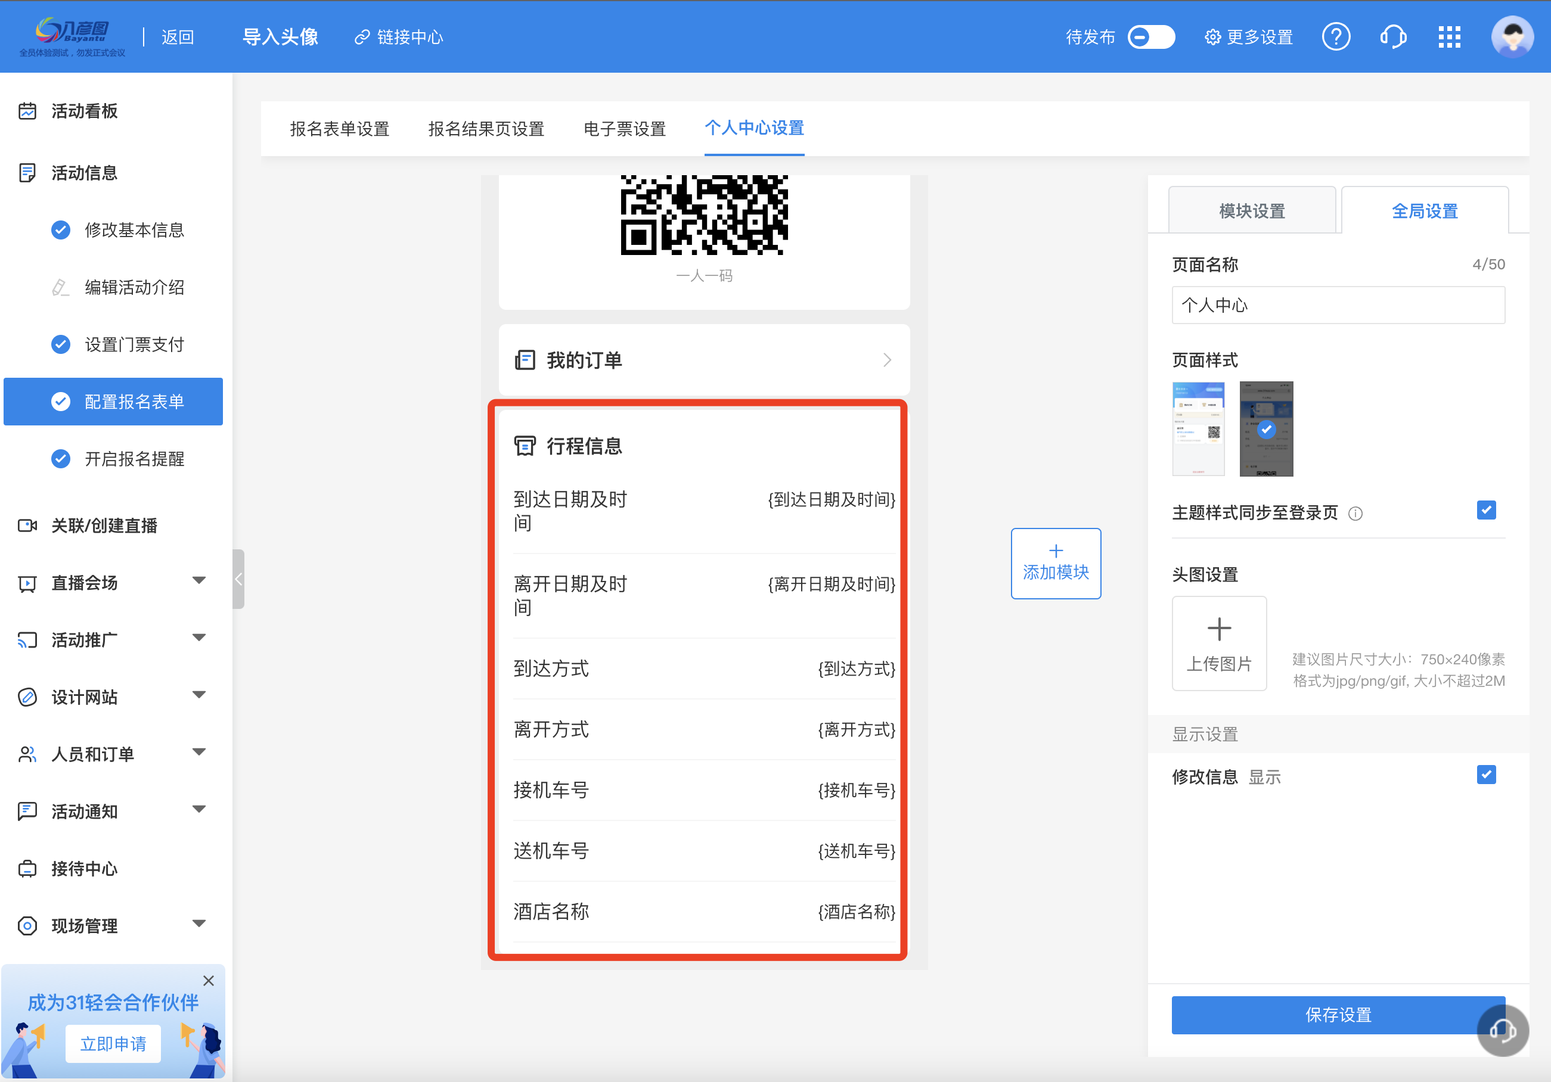This screenshot has height=1082, width=1551.
Task: Close the 成为31轻会合作伙伴 banner
Action: coord(209,981)
